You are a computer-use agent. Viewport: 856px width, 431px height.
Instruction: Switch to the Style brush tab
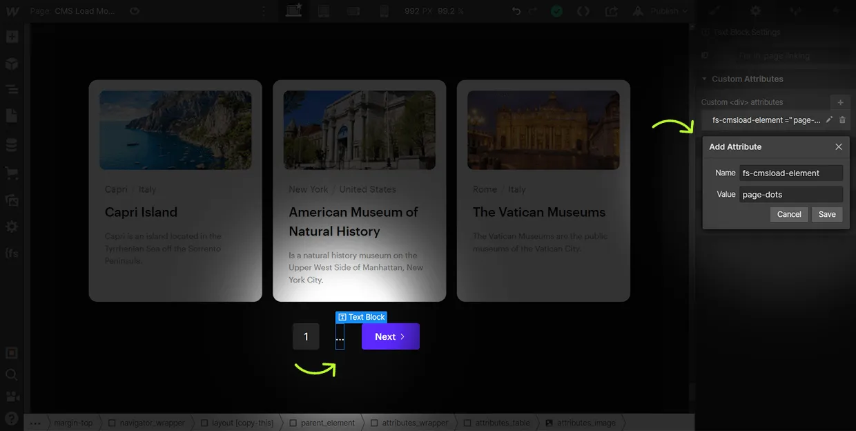714,11
